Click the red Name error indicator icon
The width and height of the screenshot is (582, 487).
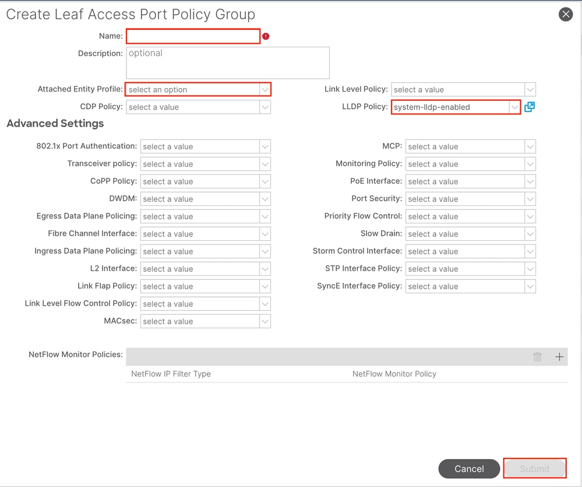266,36
